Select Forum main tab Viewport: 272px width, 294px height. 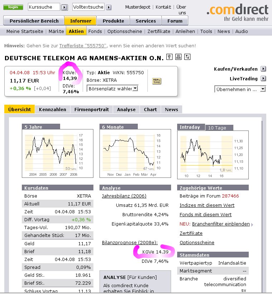pos(175,21)
